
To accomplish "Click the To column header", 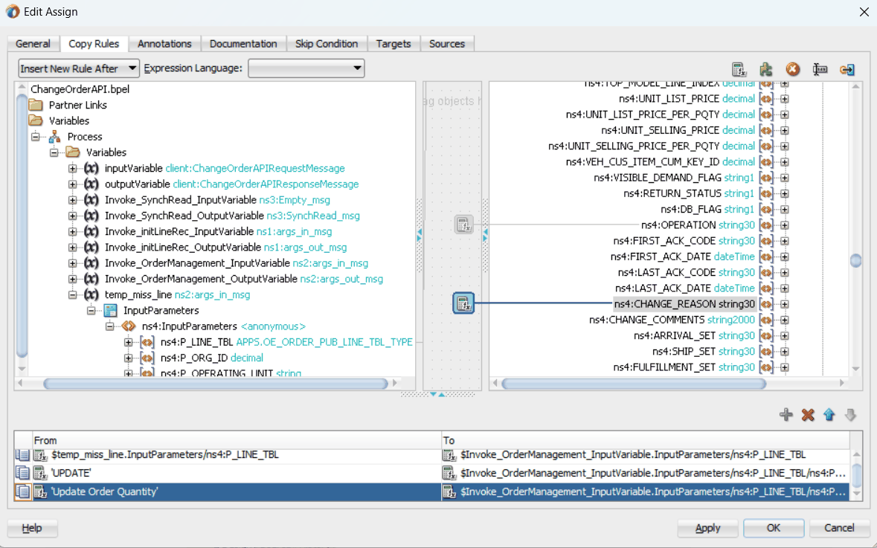I will coord(646,440).
